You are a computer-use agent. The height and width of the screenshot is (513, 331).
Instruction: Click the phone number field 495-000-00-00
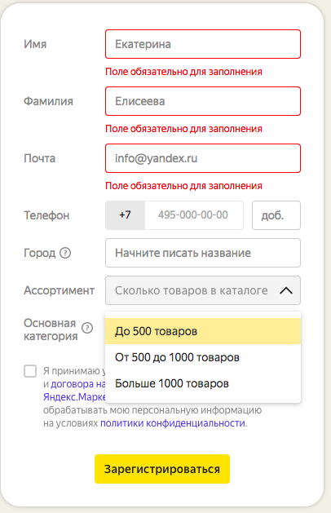194,215
